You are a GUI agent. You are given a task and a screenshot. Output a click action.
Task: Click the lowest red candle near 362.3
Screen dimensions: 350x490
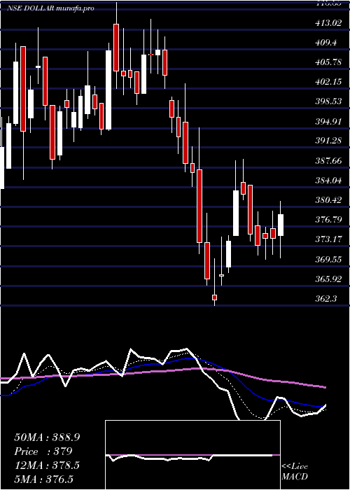click(x=214, y=297)
